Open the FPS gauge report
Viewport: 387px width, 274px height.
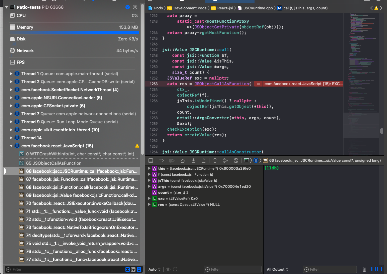pyautogui.click(x=74, y=62)
